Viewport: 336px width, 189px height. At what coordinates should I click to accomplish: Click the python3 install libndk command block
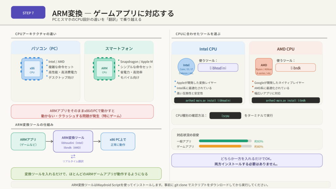[285, 100]
